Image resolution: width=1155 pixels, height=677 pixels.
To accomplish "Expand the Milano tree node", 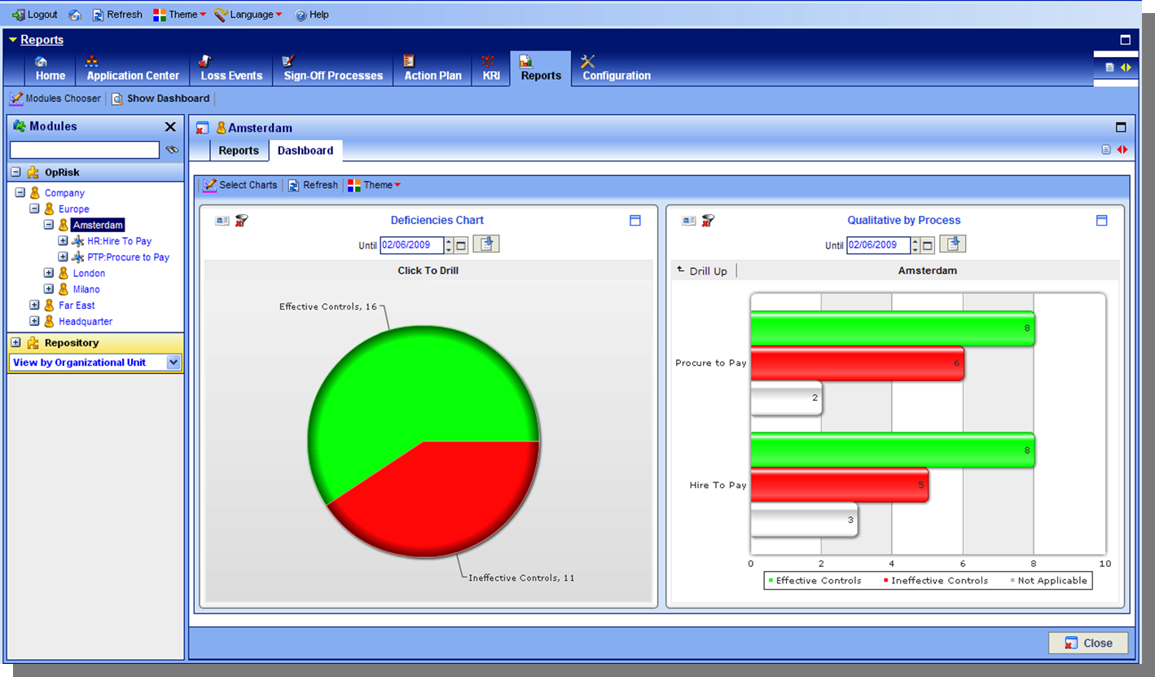I will pyautogui.click(x=48, y=289).
